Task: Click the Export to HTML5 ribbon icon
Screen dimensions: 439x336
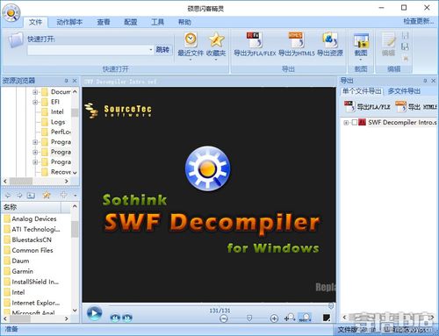Action: point(296,40)
